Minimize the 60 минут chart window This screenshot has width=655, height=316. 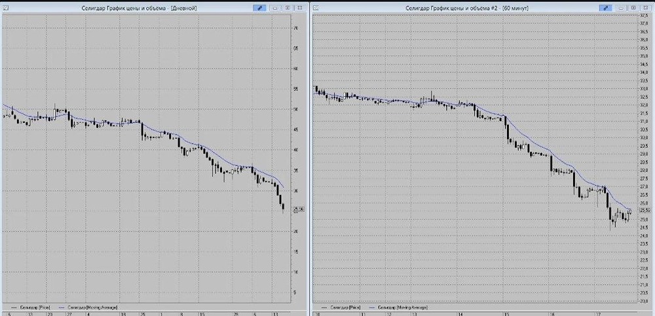coord(621,8)
